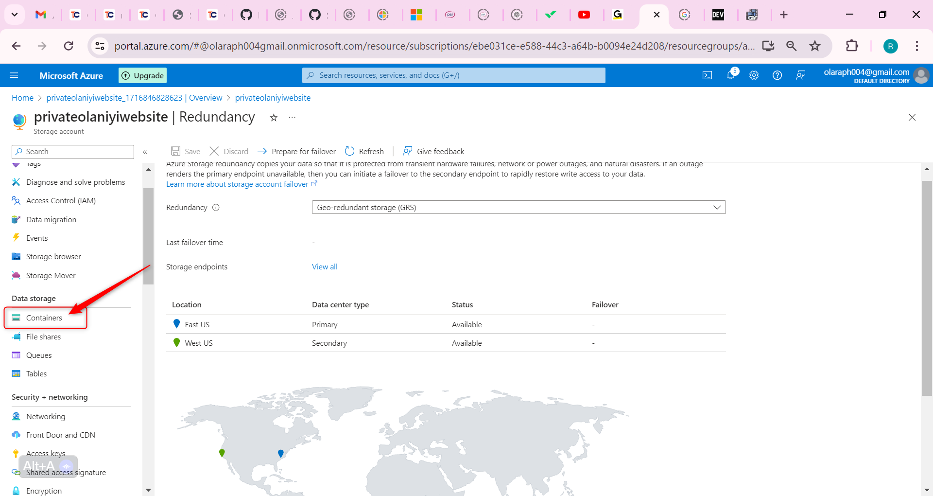Click the Azure global search box
Image resolution: width=933 pixels, height=496 pixels.
pyautogui.click(x=454, y=75)
